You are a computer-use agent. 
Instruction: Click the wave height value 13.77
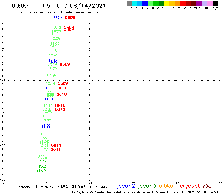point(46,121)
